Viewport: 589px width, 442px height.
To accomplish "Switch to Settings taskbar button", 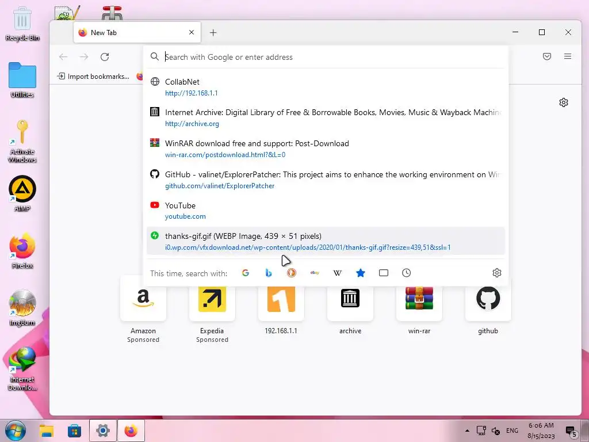I will 102,430.
